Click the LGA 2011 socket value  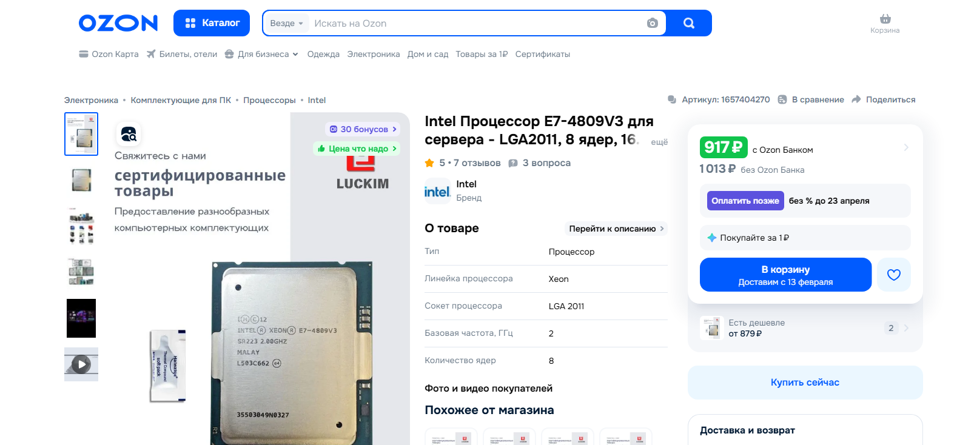tap(566, 306)
